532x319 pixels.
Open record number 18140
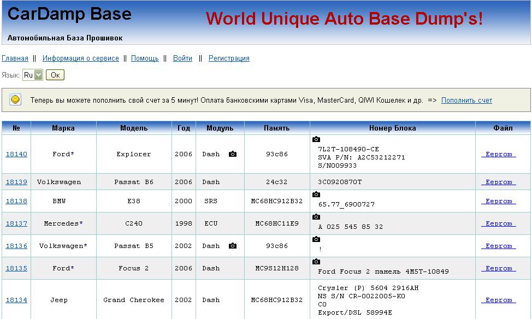click(x=16, y=154)
